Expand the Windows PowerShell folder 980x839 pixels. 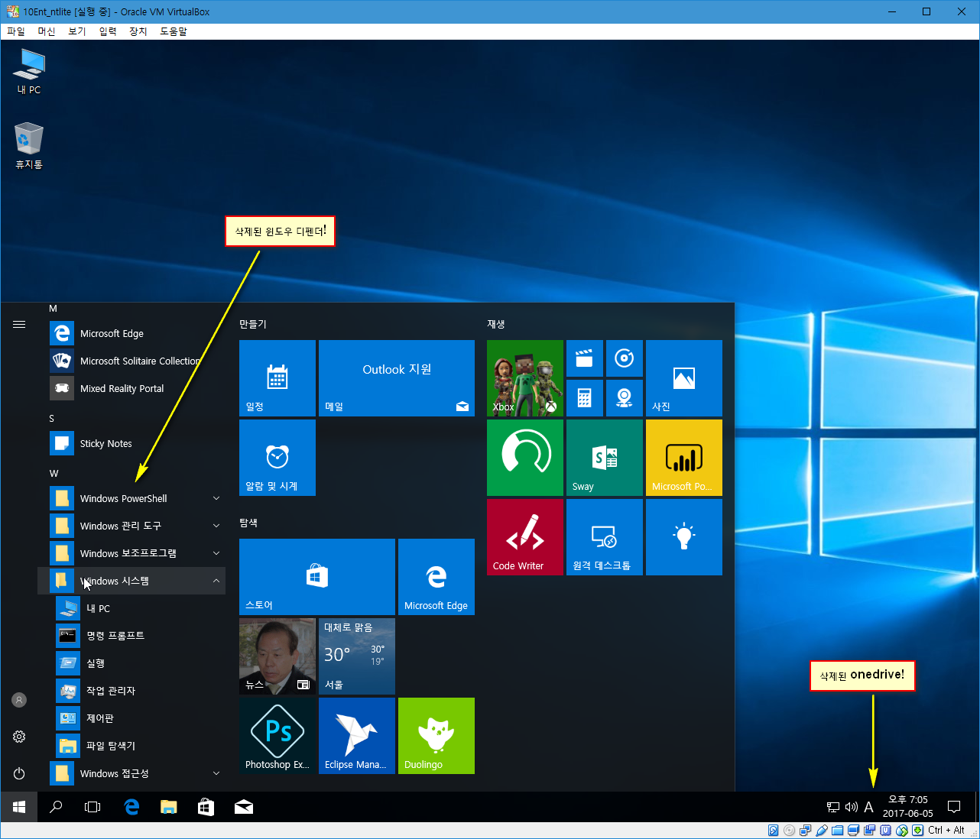click(131, 498)
